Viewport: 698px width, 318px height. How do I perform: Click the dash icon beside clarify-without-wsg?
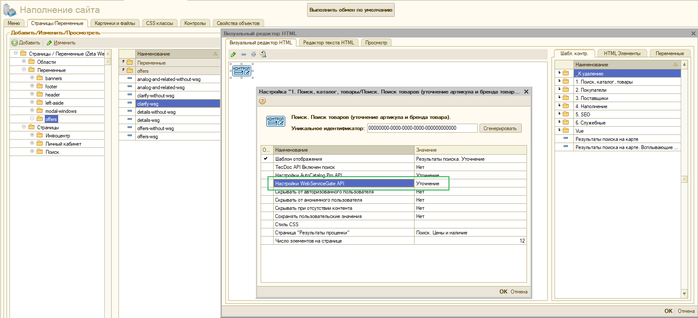[x=129, y=95]
